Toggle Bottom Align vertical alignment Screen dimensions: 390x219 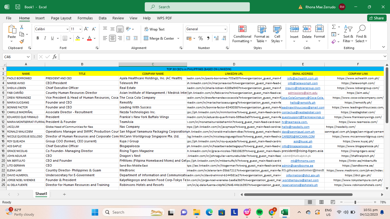120,29
